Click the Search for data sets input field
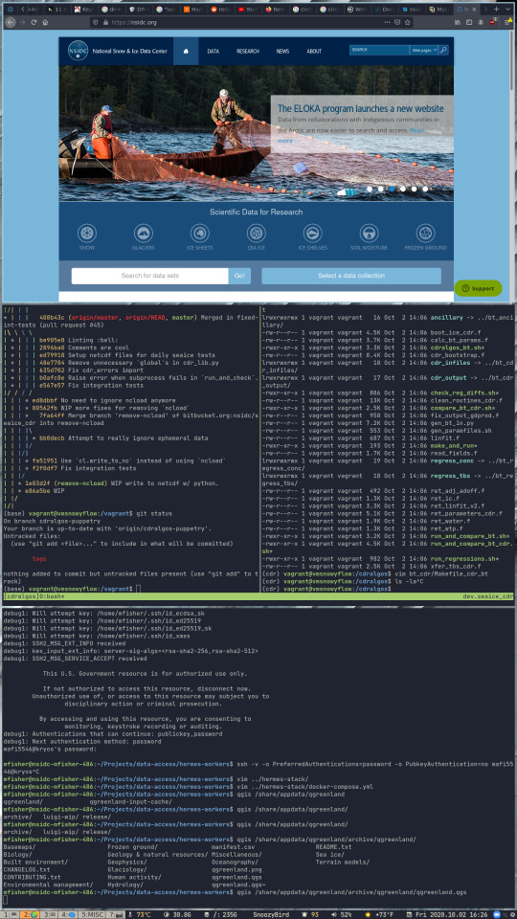Screen dimensions: 517x919 click(150, 276)
